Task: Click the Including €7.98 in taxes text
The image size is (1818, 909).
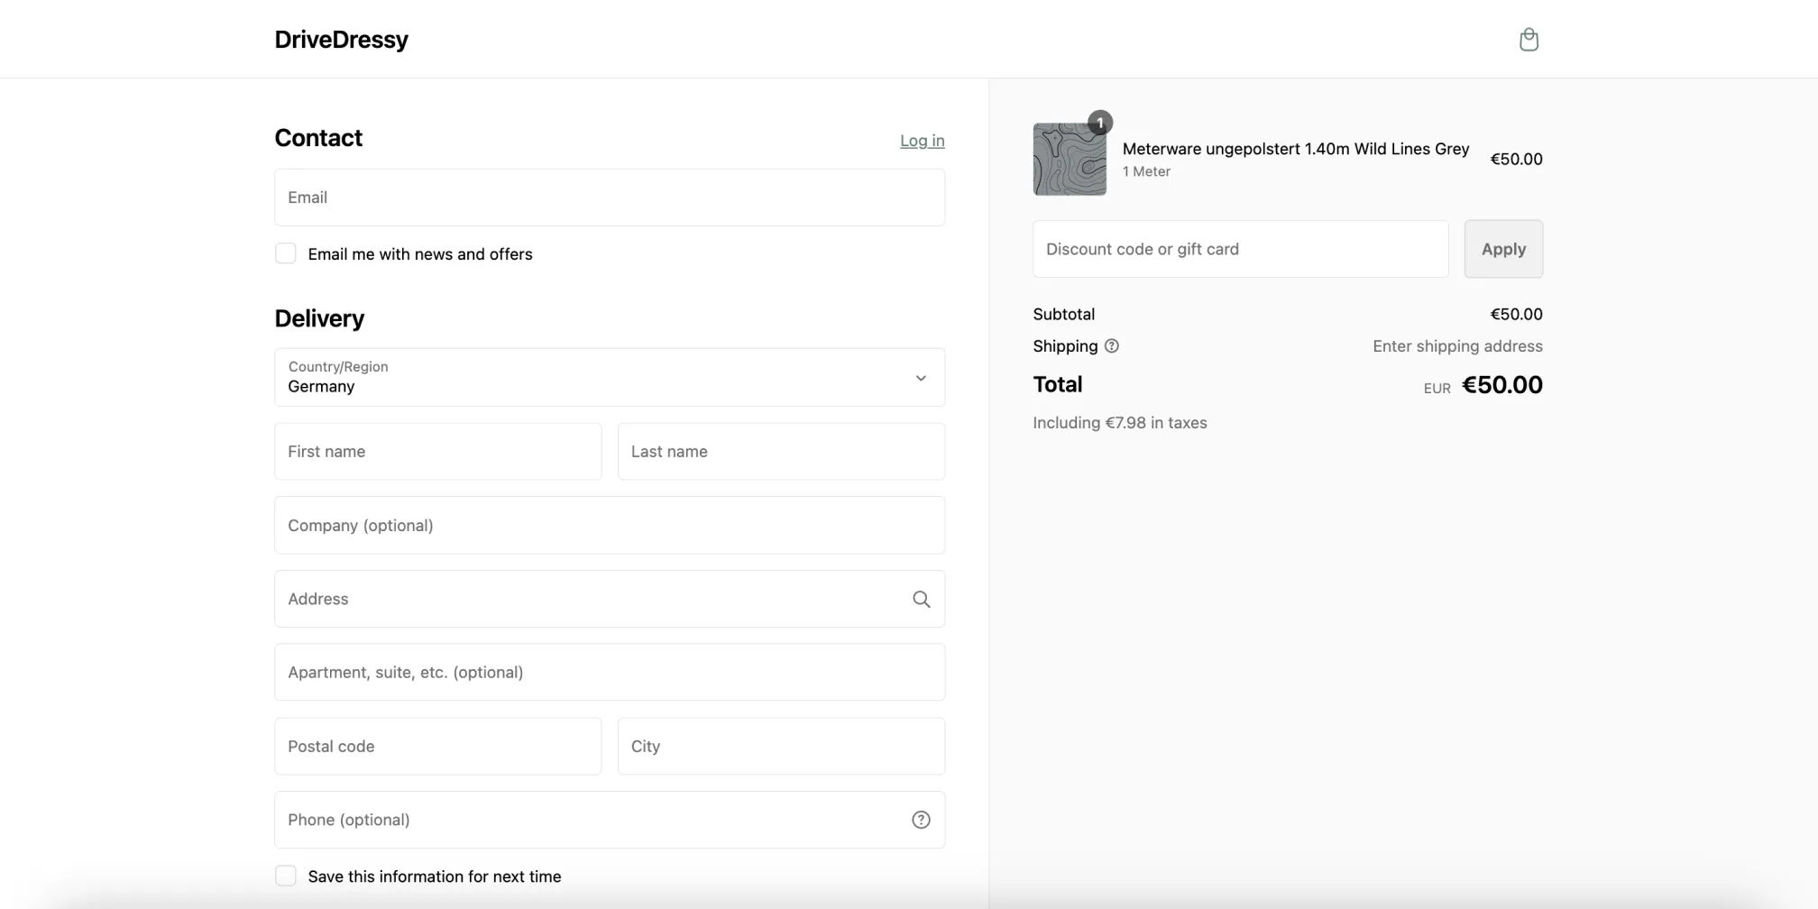Action: click(1120, 423)
